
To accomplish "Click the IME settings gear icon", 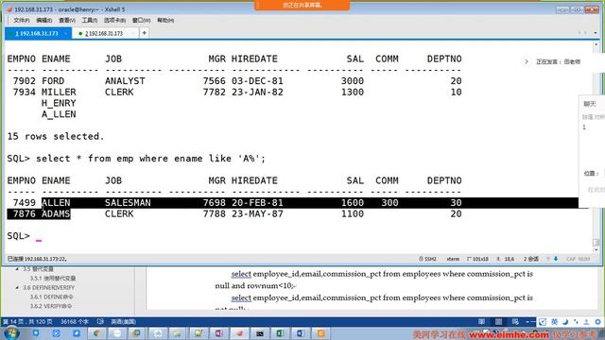I will click(597, 322).
